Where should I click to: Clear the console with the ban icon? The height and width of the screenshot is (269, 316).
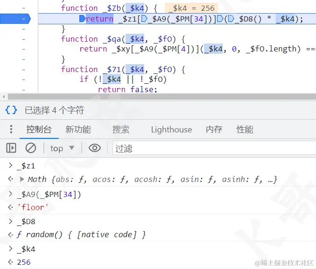[31, 148]
